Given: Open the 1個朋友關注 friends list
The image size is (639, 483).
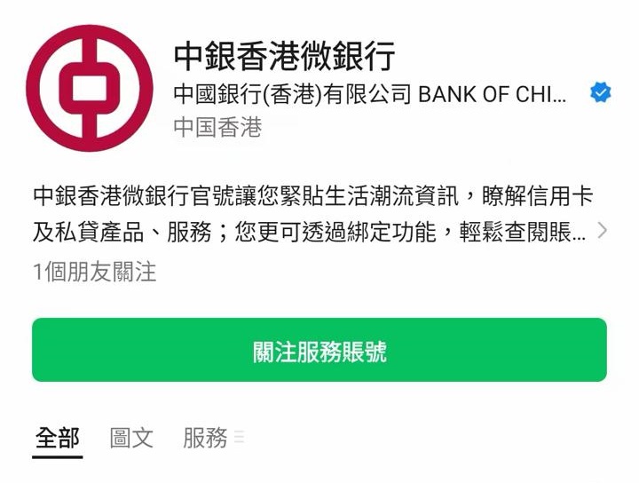Looking at the screenshot, I should point(95,272).
